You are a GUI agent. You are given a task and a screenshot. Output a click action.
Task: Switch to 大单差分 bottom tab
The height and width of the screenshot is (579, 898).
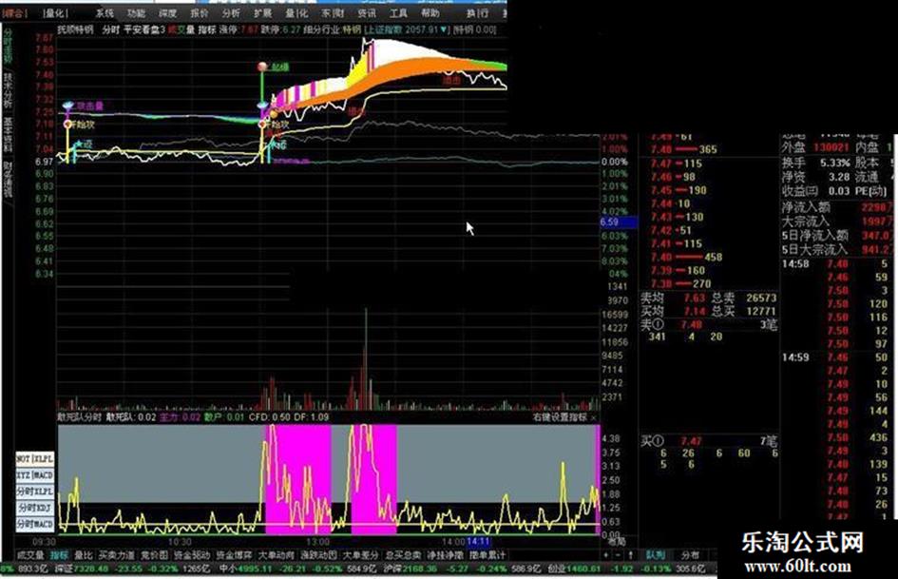tap(361, 555)
